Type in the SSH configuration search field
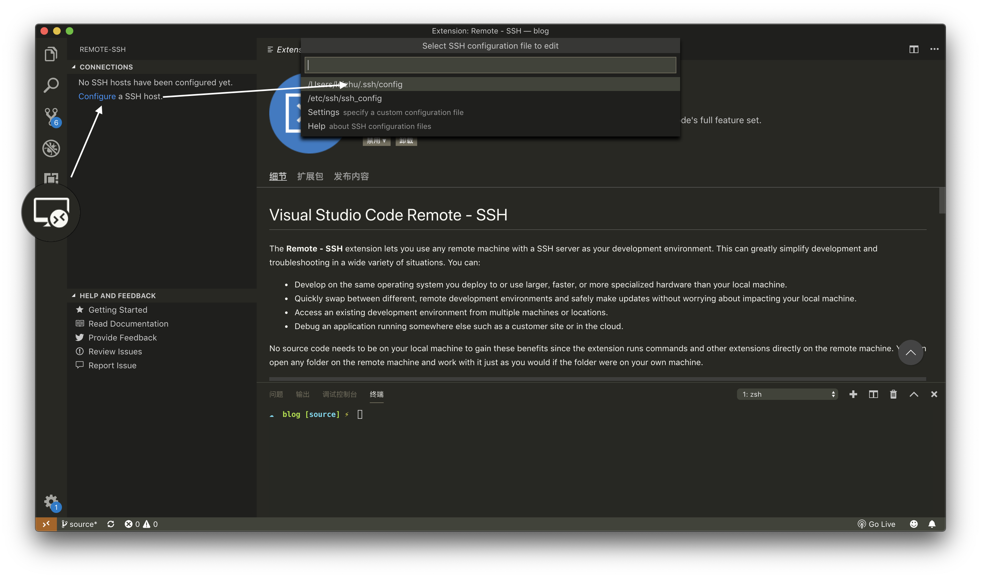The image size is (981, 578). pos(490,65)
